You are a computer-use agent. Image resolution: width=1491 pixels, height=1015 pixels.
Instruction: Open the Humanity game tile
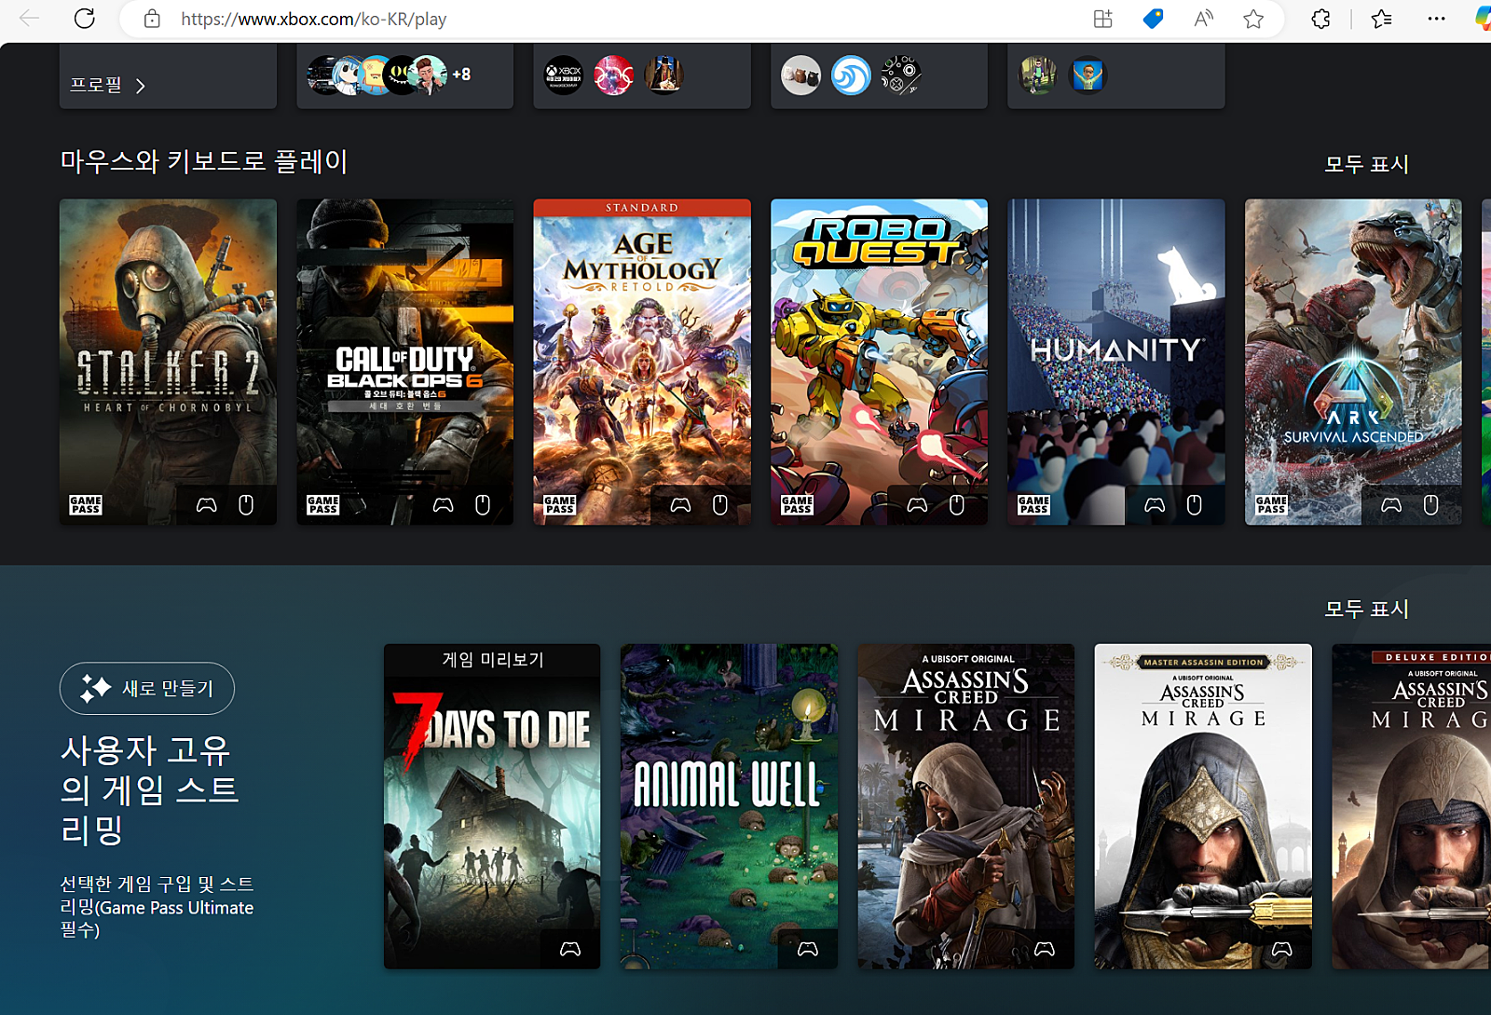pos(1116,362)
